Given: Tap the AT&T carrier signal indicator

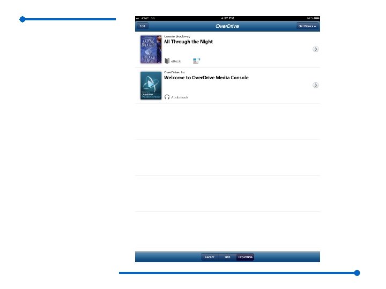Looking at the screenshot, I should 145,18.
